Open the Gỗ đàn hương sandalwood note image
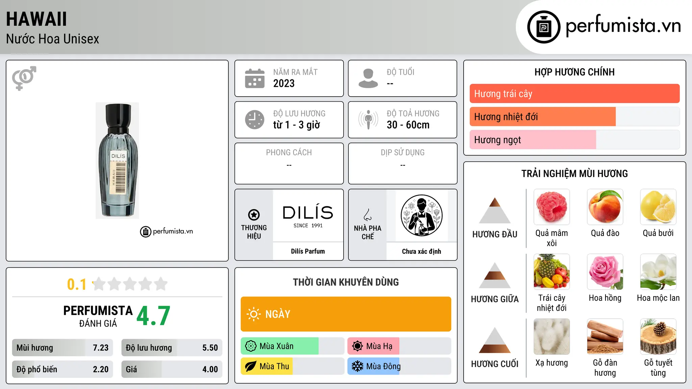 pos(605,337)
